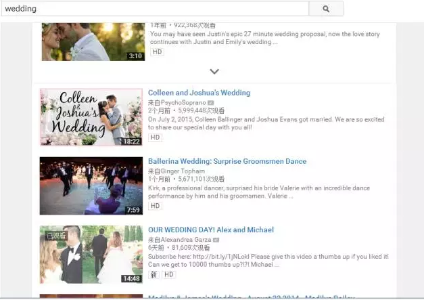Open Colleen and Joshua's Wedding title link
424x300 pixels.
[199, 93]
